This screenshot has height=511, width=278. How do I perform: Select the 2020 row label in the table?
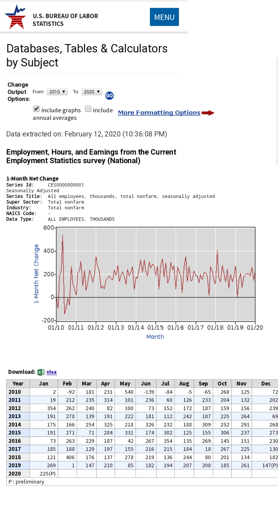[x=15, y=474]
